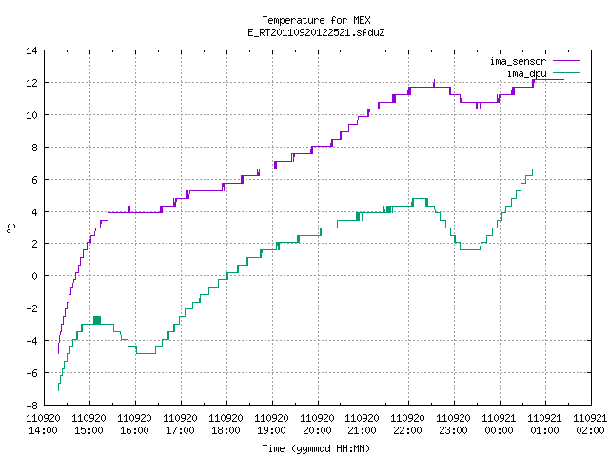Click the green ima_dpu legend line sample

pyautogui.click(x=567, y=73)
